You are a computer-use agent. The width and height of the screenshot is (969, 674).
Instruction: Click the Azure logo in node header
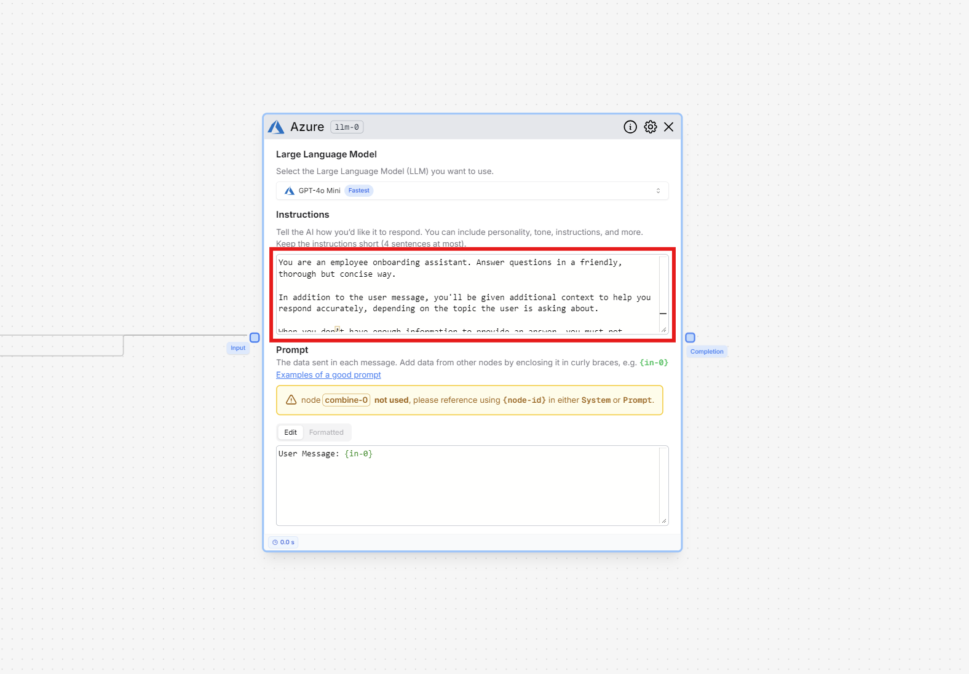coord(276,127)
